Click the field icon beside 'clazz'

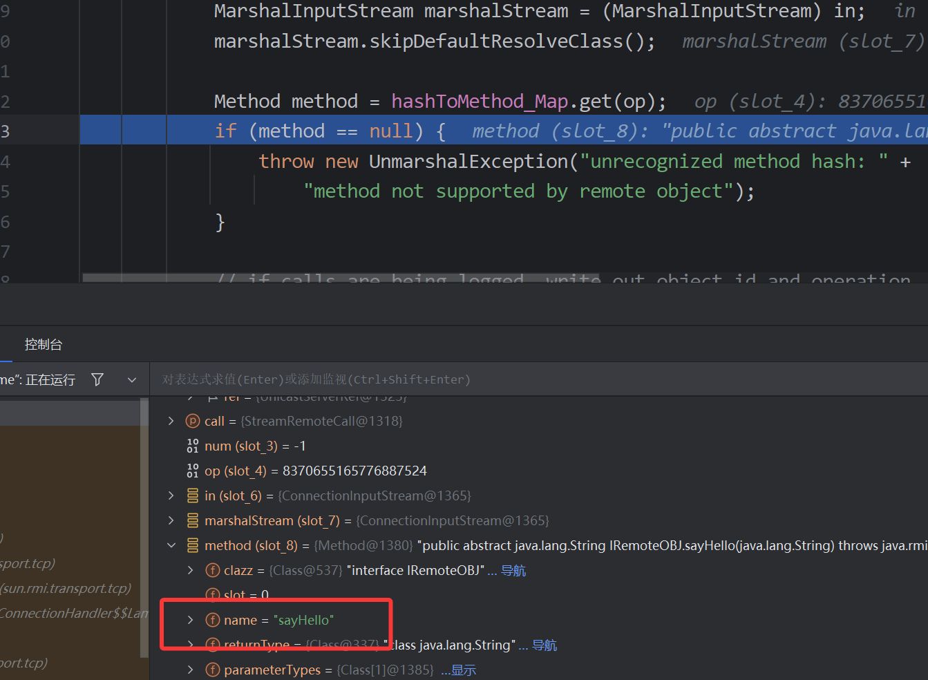click(x=213, y=570)
